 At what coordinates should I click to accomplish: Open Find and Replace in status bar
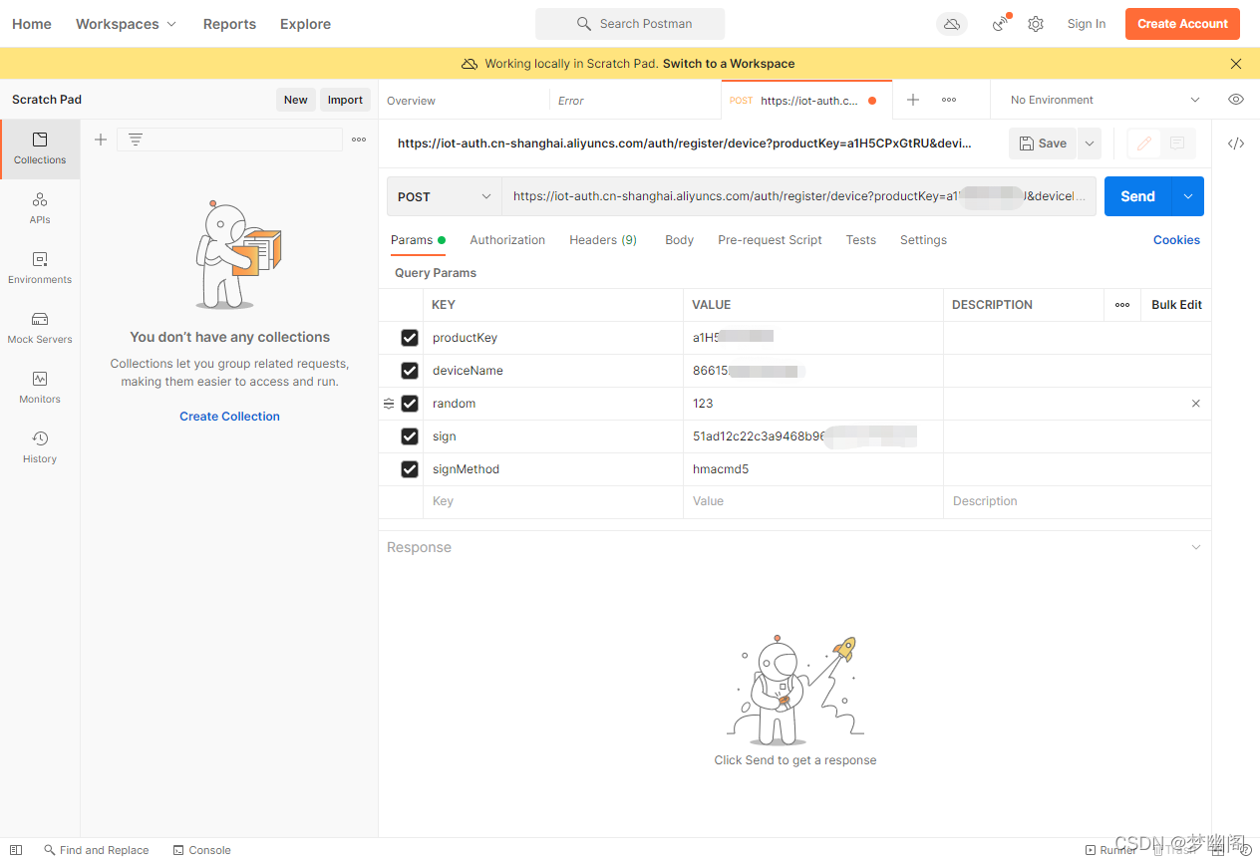[x=97, y=850]
